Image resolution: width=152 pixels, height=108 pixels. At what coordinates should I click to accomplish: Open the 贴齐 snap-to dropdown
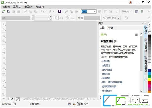[126, 11]
